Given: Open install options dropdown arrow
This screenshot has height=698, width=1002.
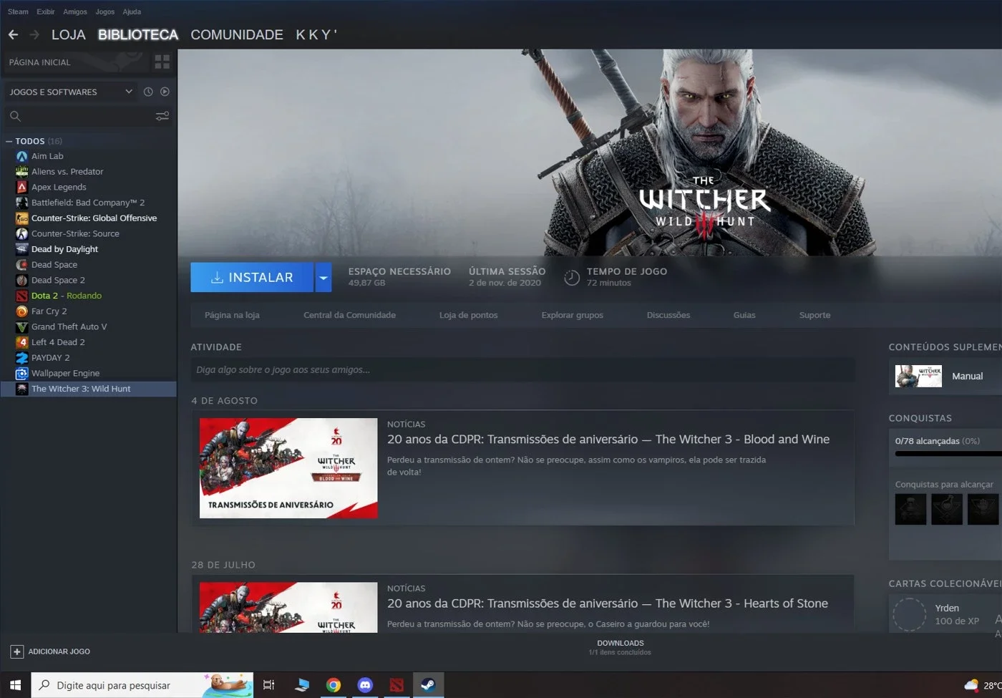Looking at the screenshot, I should (x=324, y=278).
